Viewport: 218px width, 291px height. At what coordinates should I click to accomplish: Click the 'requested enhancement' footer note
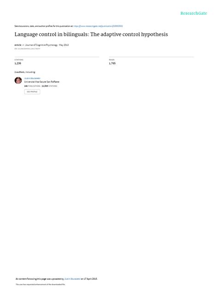click(40, 284)
